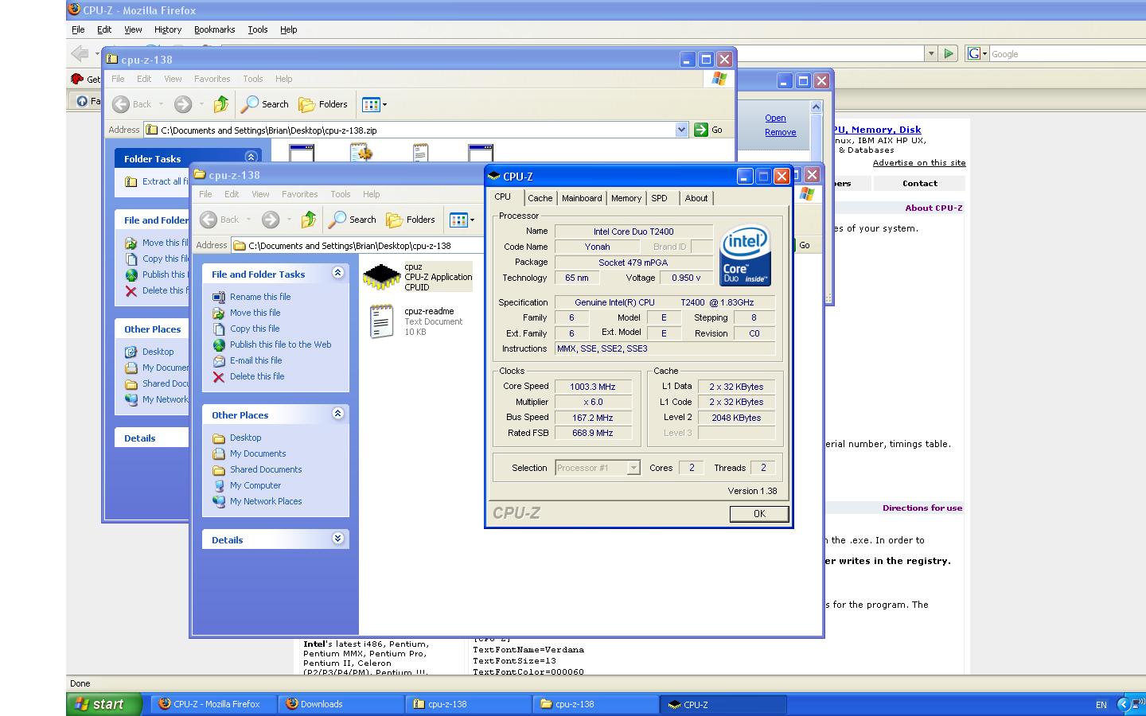Click OK button in CPU-Z
The width and height of the screenshot is (1146, 716).
click(759, 514)
